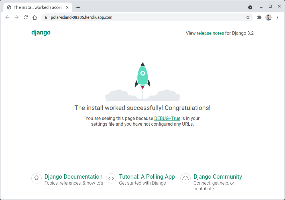Bookmark this page with the star icon
285x200 pixels.
click(x=248, y=17)
